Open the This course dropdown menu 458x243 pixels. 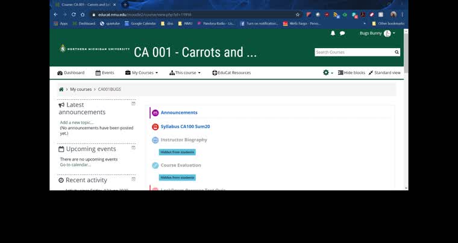pos(184,73)
